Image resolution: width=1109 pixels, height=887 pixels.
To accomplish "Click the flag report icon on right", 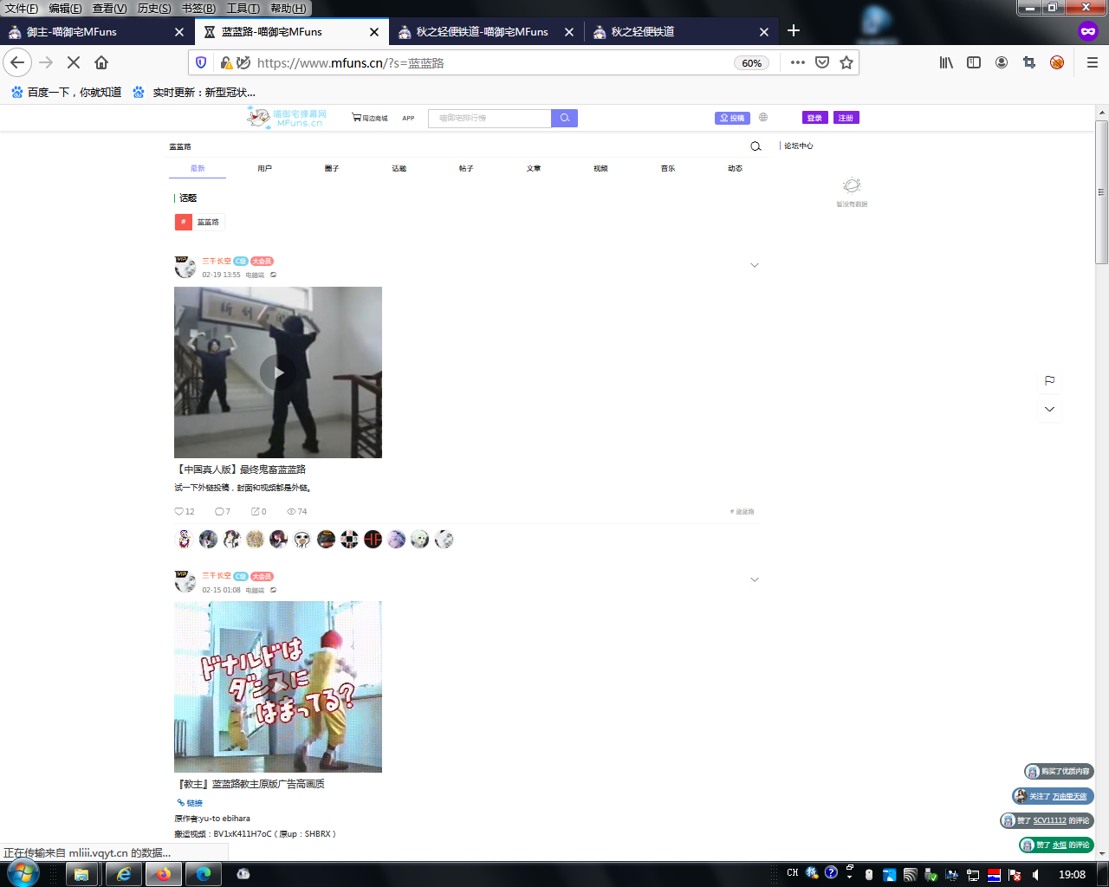I will coord(1049,380).
